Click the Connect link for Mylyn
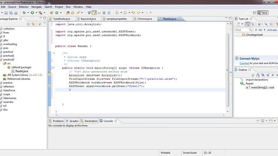278x156 pixels. (x=245, y=63)
